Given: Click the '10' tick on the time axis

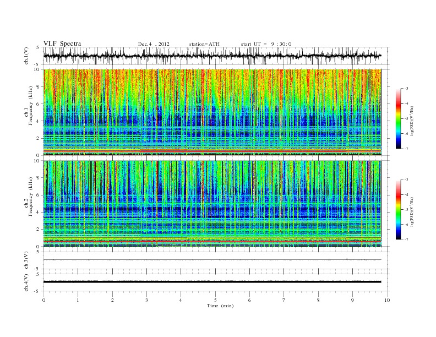Looking at the screenshot, I should 387,300.
